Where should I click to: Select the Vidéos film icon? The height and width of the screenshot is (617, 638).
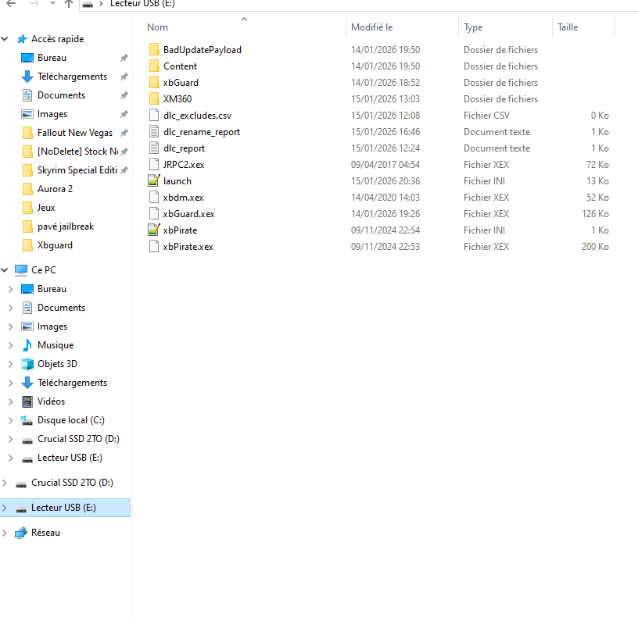tap(27, 401)
